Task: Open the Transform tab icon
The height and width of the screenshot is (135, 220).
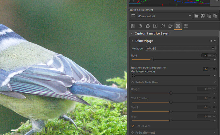Action: point(170,26)
